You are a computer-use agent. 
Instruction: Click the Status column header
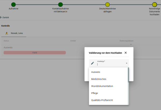(6, 41)
